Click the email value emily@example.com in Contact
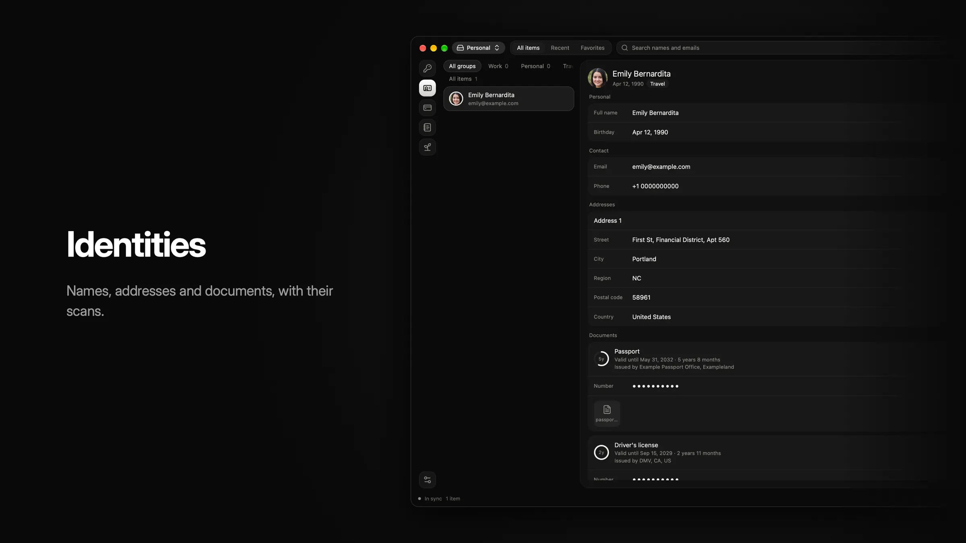 tap(661, 167)
